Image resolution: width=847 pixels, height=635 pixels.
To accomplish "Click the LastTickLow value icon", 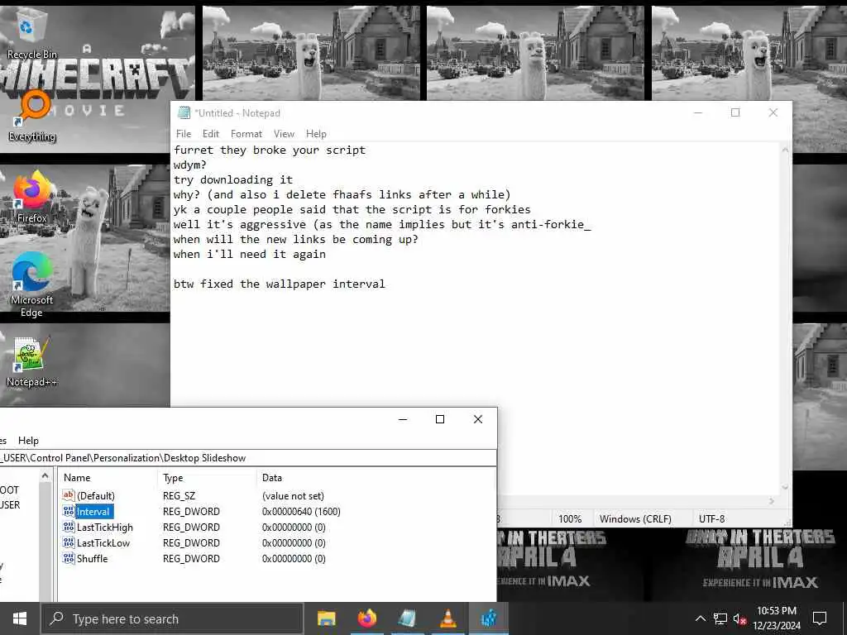I will [69, 542].
